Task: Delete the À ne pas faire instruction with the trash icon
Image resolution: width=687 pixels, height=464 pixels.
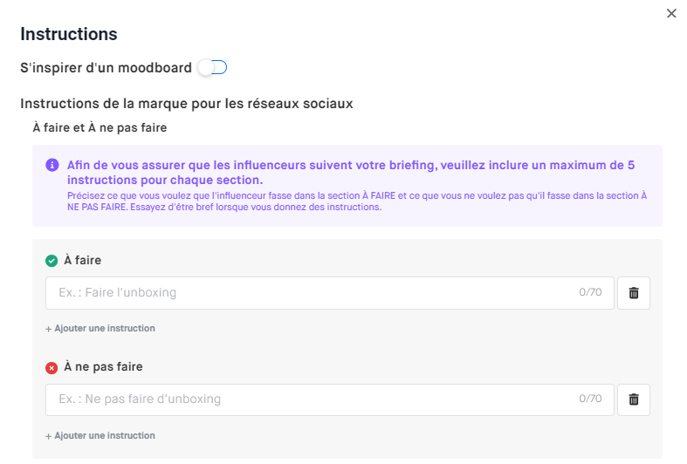Action: (634, 399)
